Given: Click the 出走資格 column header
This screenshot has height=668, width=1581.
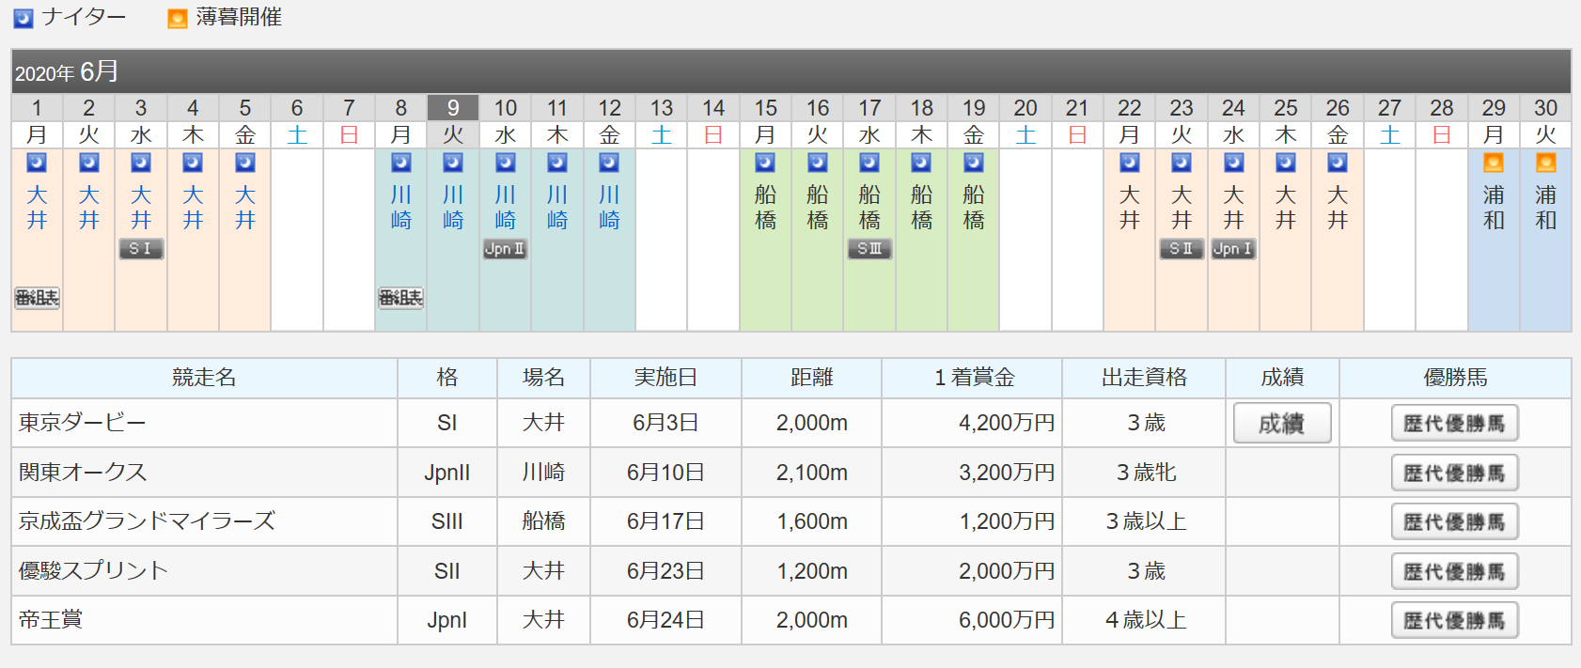Looking at the screenshot, I should click(1145, 378).
